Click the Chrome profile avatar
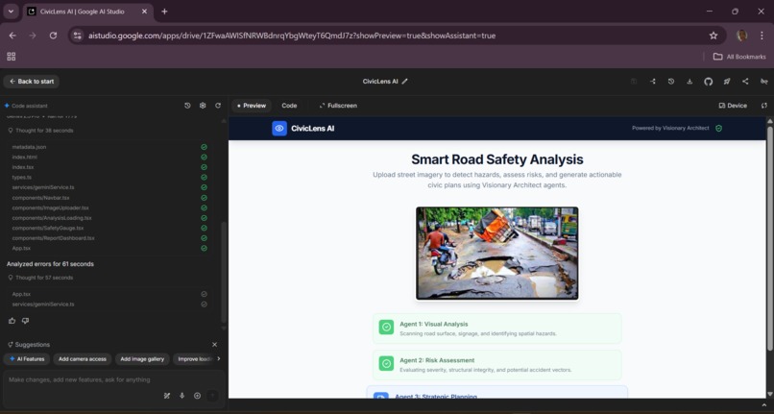Viewport: 774px width, 414px height. [741, 36]
